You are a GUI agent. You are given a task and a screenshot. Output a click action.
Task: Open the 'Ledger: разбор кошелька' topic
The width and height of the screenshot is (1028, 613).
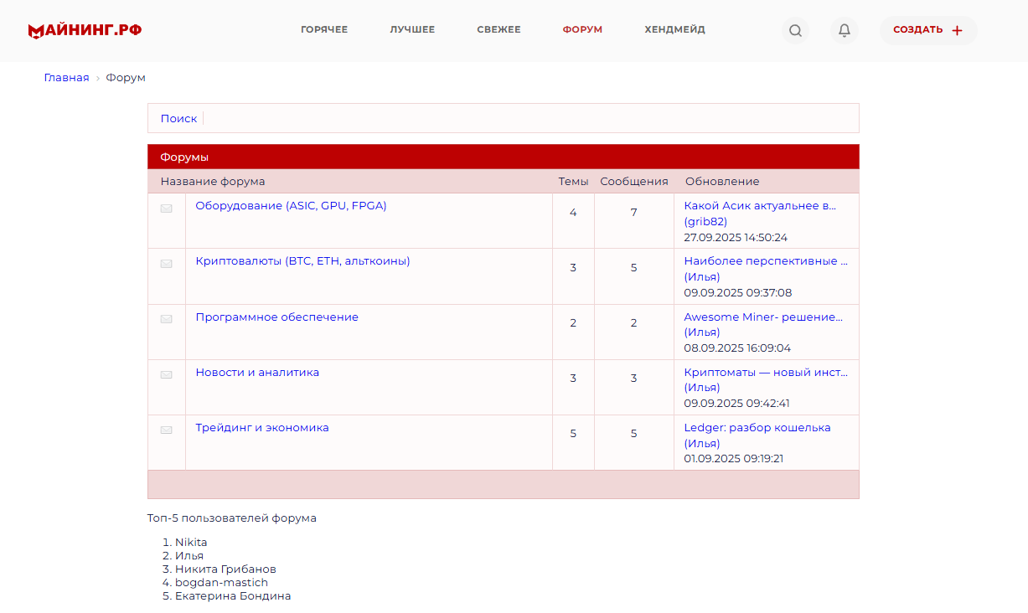pos(757,428)
